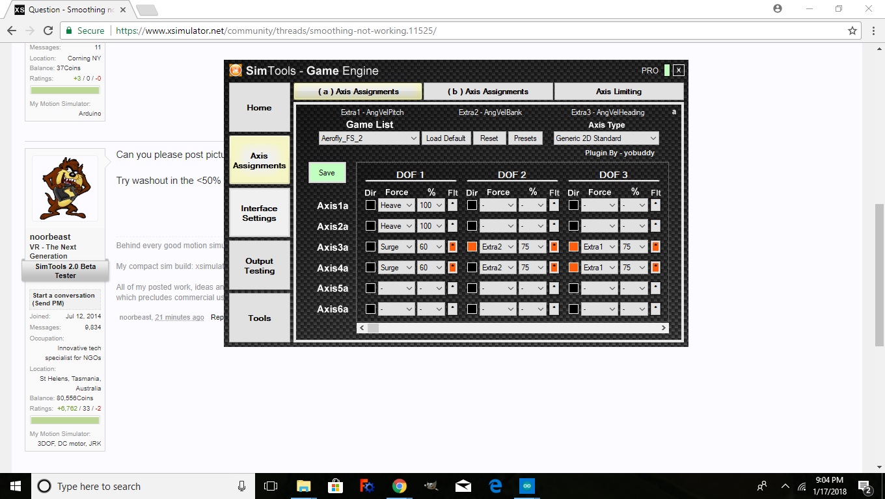Open Axis3a DOF 2 Force dropdown Extra2
Image resolution: width=885 pixels, height=499 pixels.
click(x=498, y=247)
